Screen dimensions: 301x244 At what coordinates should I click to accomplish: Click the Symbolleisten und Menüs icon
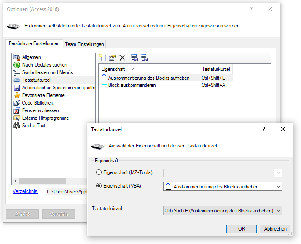point(17,72)
